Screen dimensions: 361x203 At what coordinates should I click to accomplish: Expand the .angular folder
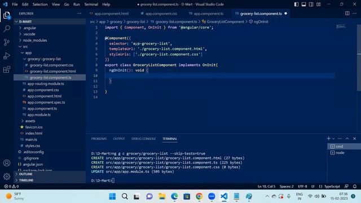tap(50, 28)
